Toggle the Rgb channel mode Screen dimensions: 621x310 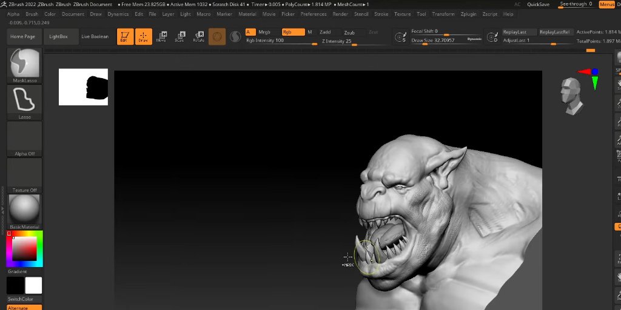[x=293, y=32]
